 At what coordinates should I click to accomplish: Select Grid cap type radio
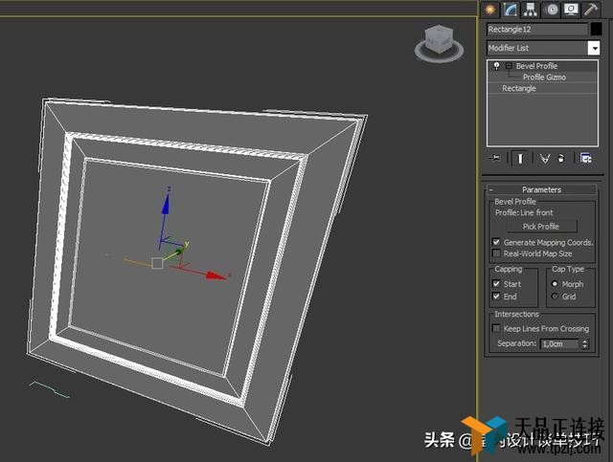(x=555, y=297)
